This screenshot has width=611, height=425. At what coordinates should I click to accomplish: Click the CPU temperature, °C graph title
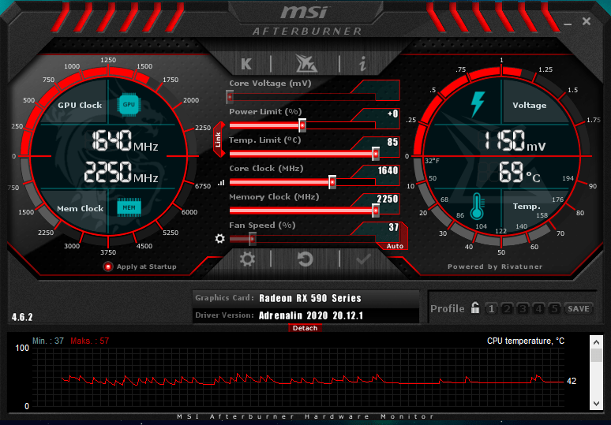[526, 341]
